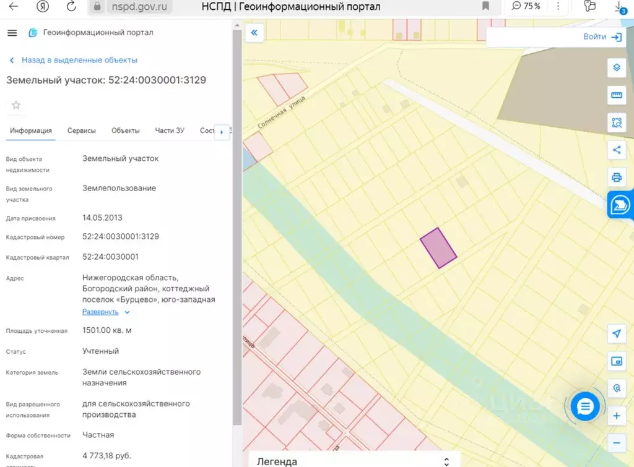This screenshot has width=634, height=467.
Task: Locate my position on map
Action: click(x=617, y=333)
